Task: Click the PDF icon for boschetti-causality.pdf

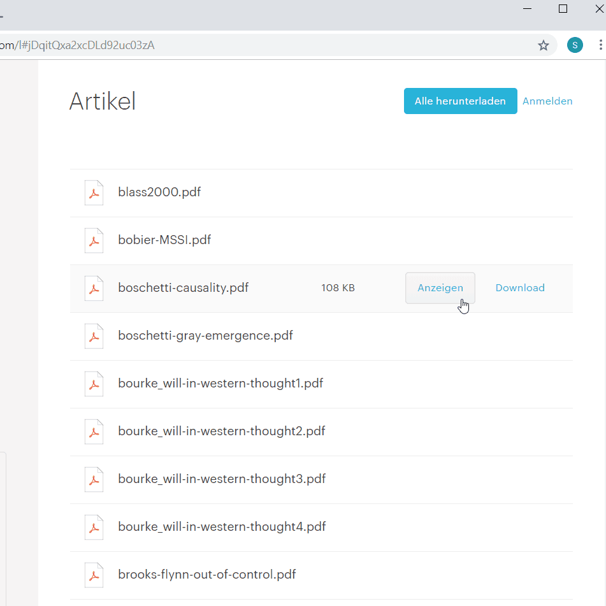Action: pyautogui.click(x=94, y=288)
